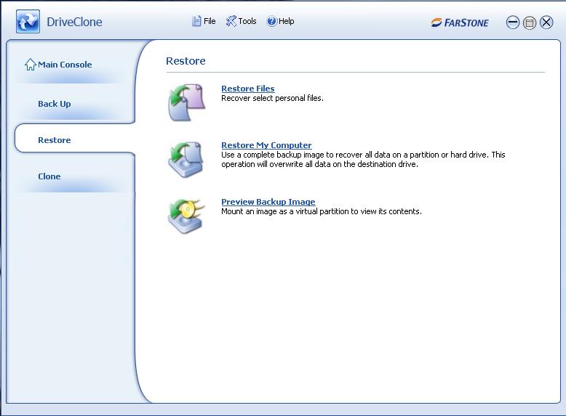Screen dimensions: 566x416
Task: Open the Tools menu
Action: tap(241, 21)
